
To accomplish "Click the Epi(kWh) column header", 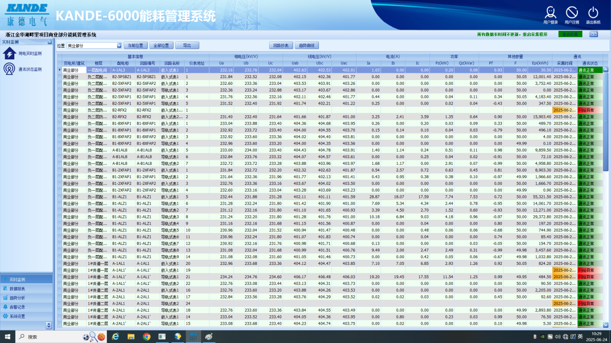I will (x=540, y=63).
